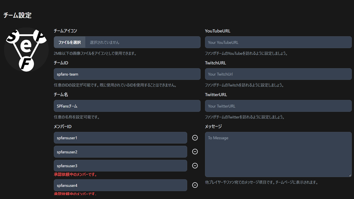The width and height of the screenshot is (354, 199).
Task: Click the YouTubeURL label
Action: click(218, 31)
